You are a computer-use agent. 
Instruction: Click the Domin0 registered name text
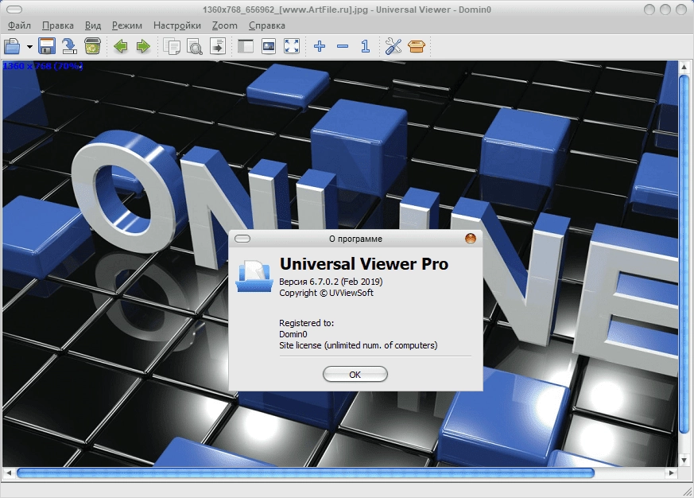(293, 334)
